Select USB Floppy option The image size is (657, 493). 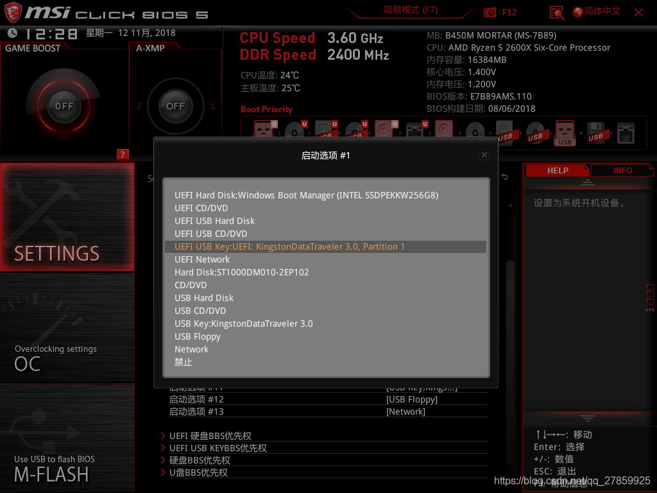click(325, 336)
